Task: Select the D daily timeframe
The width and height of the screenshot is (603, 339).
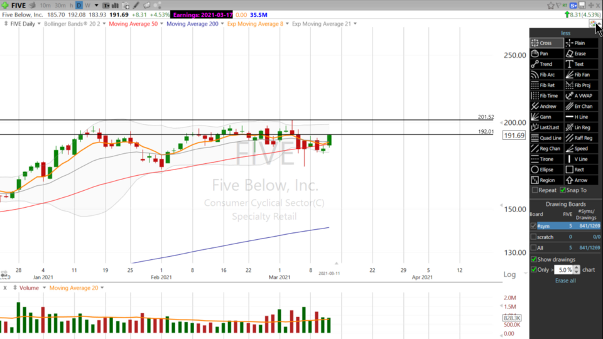Action: click(x=79, y=6)
